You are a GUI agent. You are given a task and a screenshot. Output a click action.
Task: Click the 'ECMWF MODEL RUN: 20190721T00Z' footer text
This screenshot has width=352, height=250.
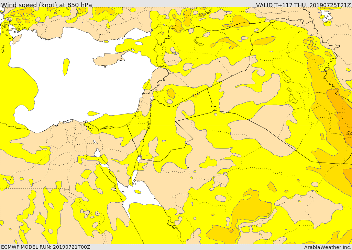pyautogui.click(x=46, y=247)
